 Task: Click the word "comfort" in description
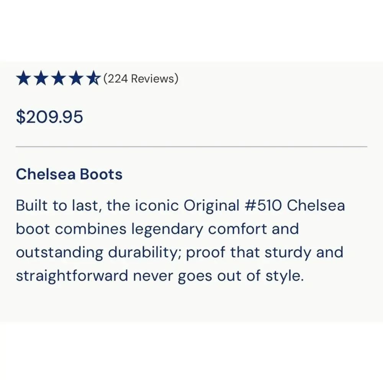coord(237,229)
